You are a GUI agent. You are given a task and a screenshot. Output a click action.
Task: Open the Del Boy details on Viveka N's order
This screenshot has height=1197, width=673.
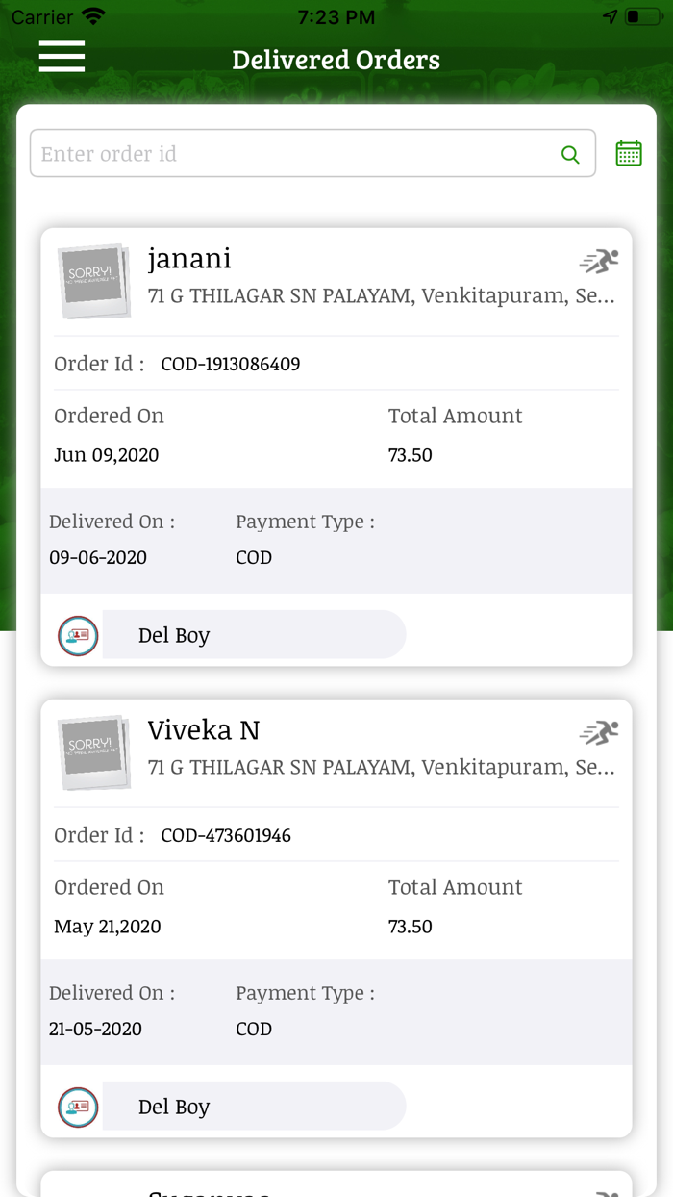pos(254,1106)
